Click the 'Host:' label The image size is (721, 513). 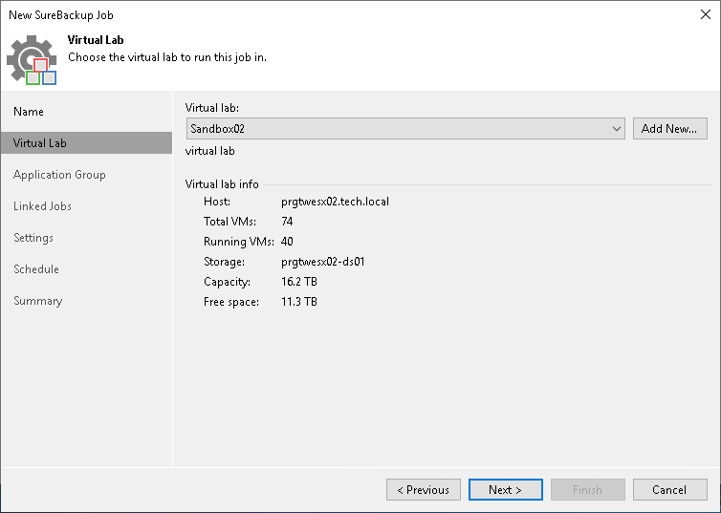click(x=216, y=202)
